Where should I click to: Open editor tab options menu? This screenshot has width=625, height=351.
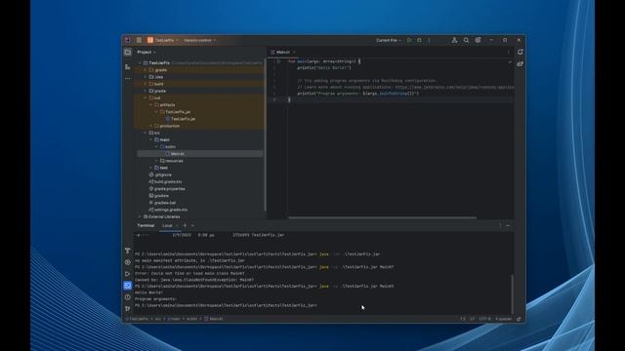pyautogui.click(x=508, y=52)
